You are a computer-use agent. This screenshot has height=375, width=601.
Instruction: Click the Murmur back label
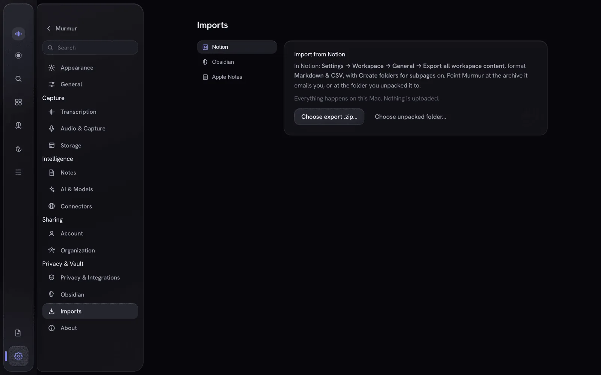pos(66,28)
